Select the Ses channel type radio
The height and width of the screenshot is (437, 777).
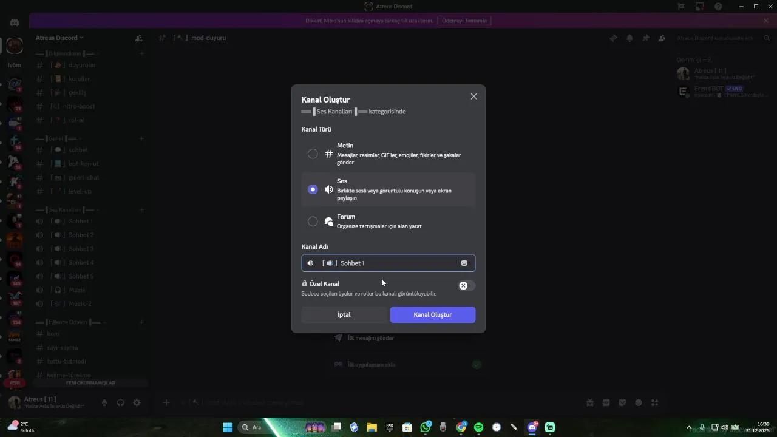click(313, 189)
